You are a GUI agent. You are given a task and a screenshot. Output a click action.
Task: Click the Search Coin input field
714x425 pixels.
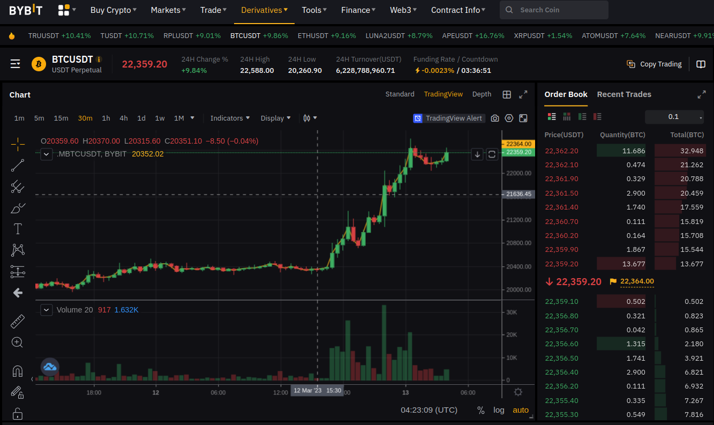[554, 10]
